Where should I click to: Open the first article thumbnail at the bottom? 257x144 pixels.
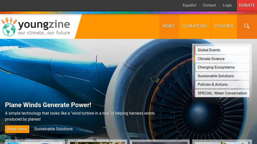(35, 142)
